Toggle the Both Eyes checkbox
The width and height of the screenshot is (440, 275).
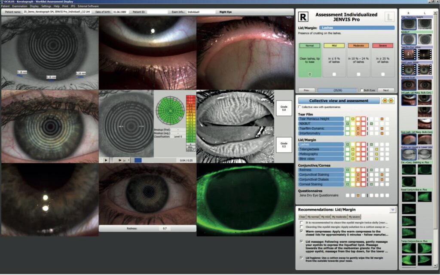[x=362, y=90]
